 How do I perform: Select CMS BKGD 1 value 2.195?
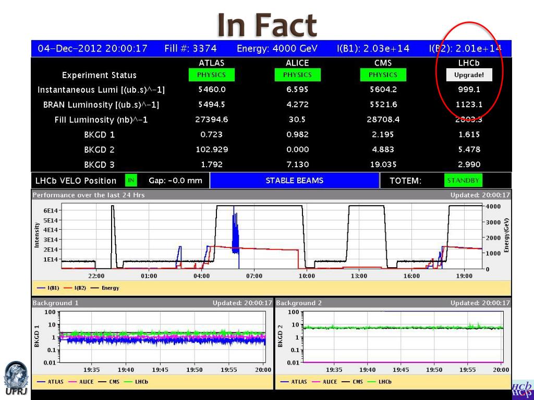point(383,134)
